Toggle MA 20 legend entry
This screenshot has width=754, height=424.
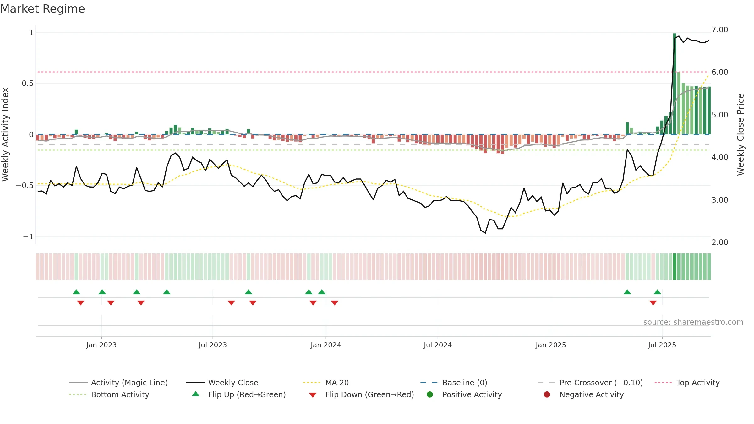pyautogui.click(x=326, y=383)
